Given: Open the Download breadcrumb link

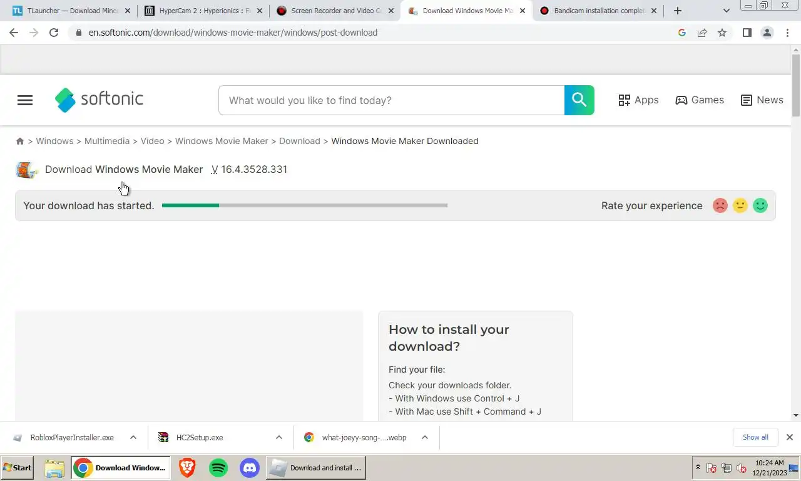Looking at the screenshot, I should [300, 142].
